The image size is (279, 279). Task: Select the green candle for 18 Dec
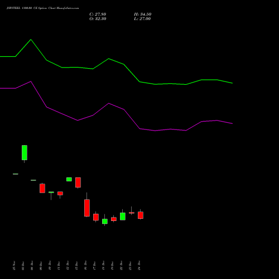(x=105, y=222)
